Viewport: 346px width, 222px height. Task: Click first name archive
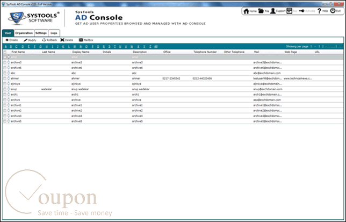tap(15, 100)
